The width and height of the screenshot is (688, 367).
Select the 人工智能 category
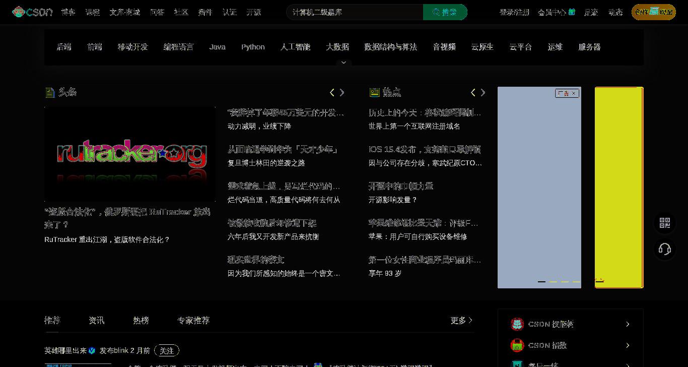(x=296, y=47)
